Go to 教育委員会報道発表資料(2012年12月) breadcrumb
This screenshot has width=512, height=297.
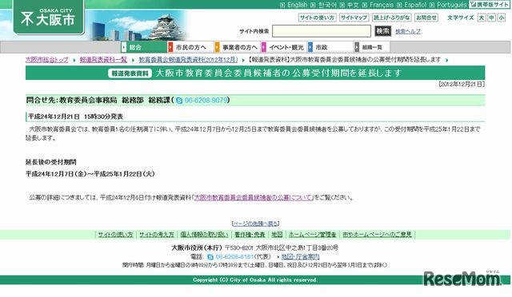pyautogui.click(x=189, y=60)
